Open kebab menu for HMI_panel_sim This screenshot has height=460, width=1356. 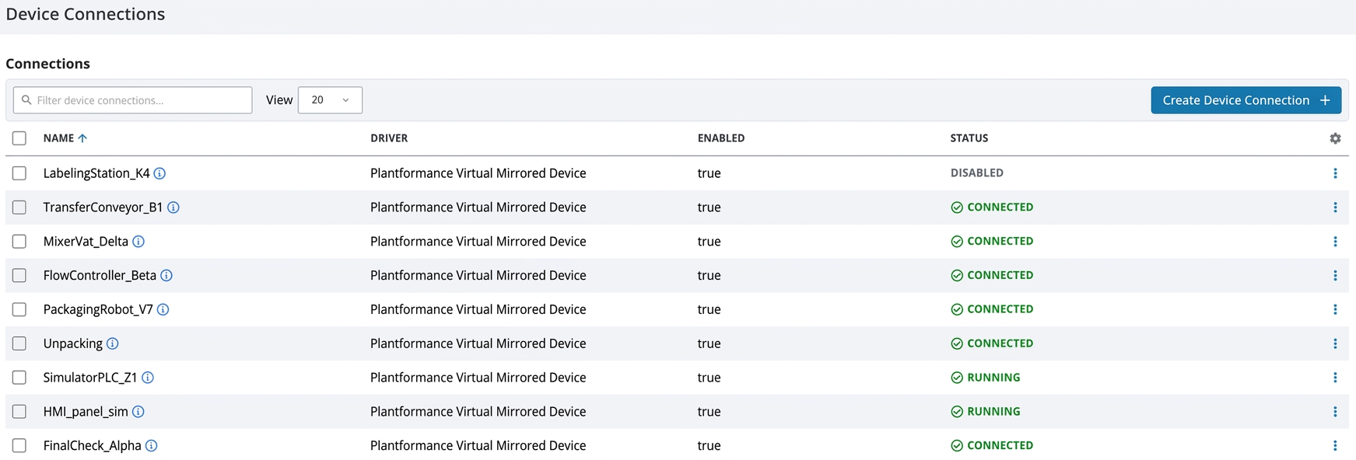1335,412
